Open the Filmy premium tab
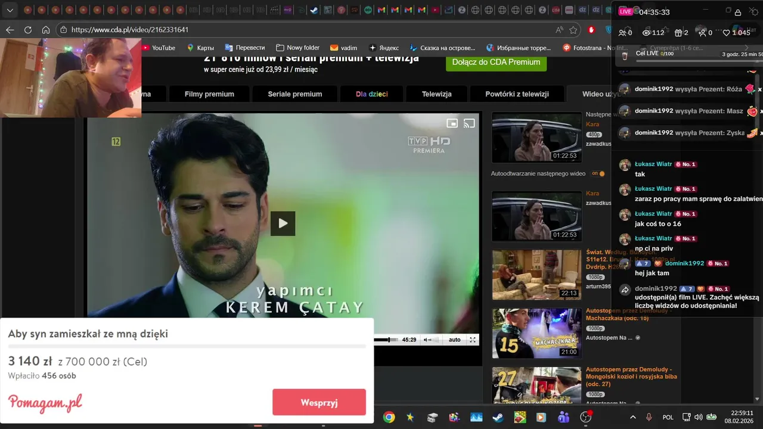This screenshot has width=763, height=429. click(209, 94)
